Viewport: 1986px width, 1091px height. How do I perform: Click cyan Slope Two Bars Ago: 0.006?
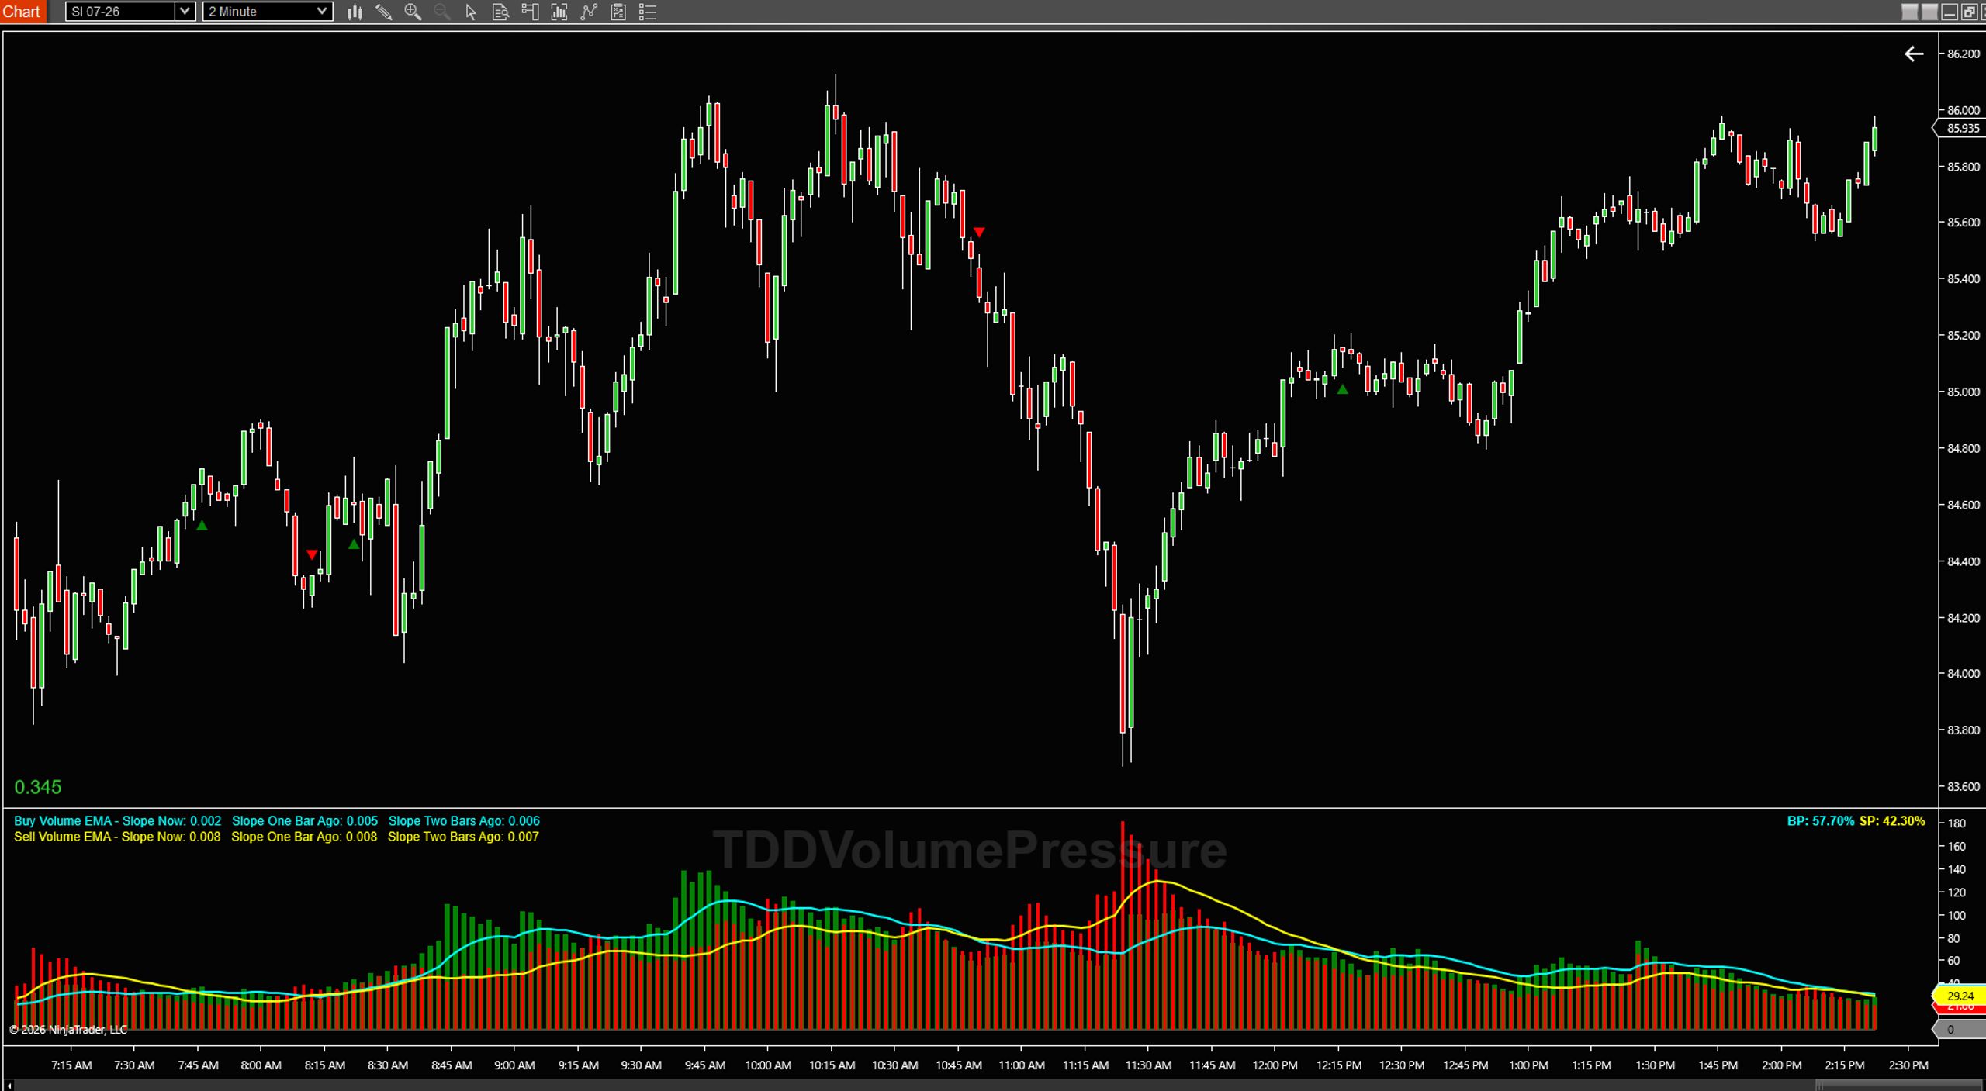coord(464,820)
